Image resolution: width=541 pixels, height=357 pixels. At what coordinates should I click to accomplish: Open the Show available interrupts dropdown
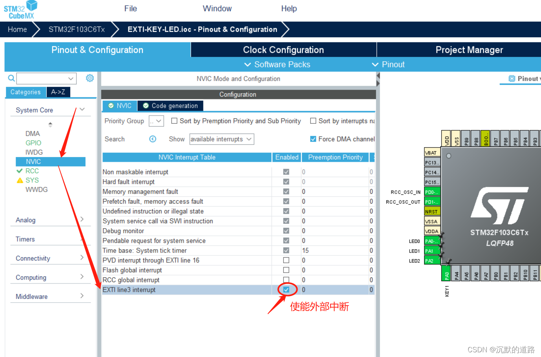coord(222,139)
